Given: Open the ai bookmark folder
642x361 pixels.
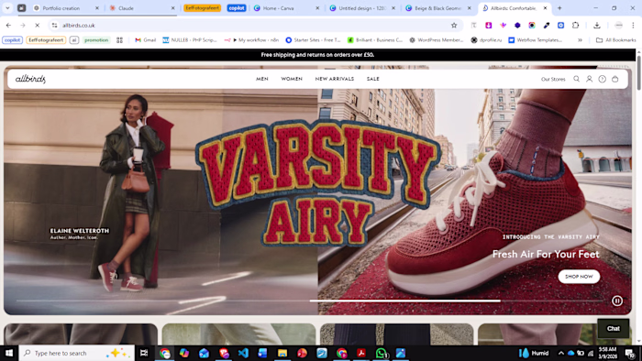Looking at the screenshot, I should (x=74, y=40).
